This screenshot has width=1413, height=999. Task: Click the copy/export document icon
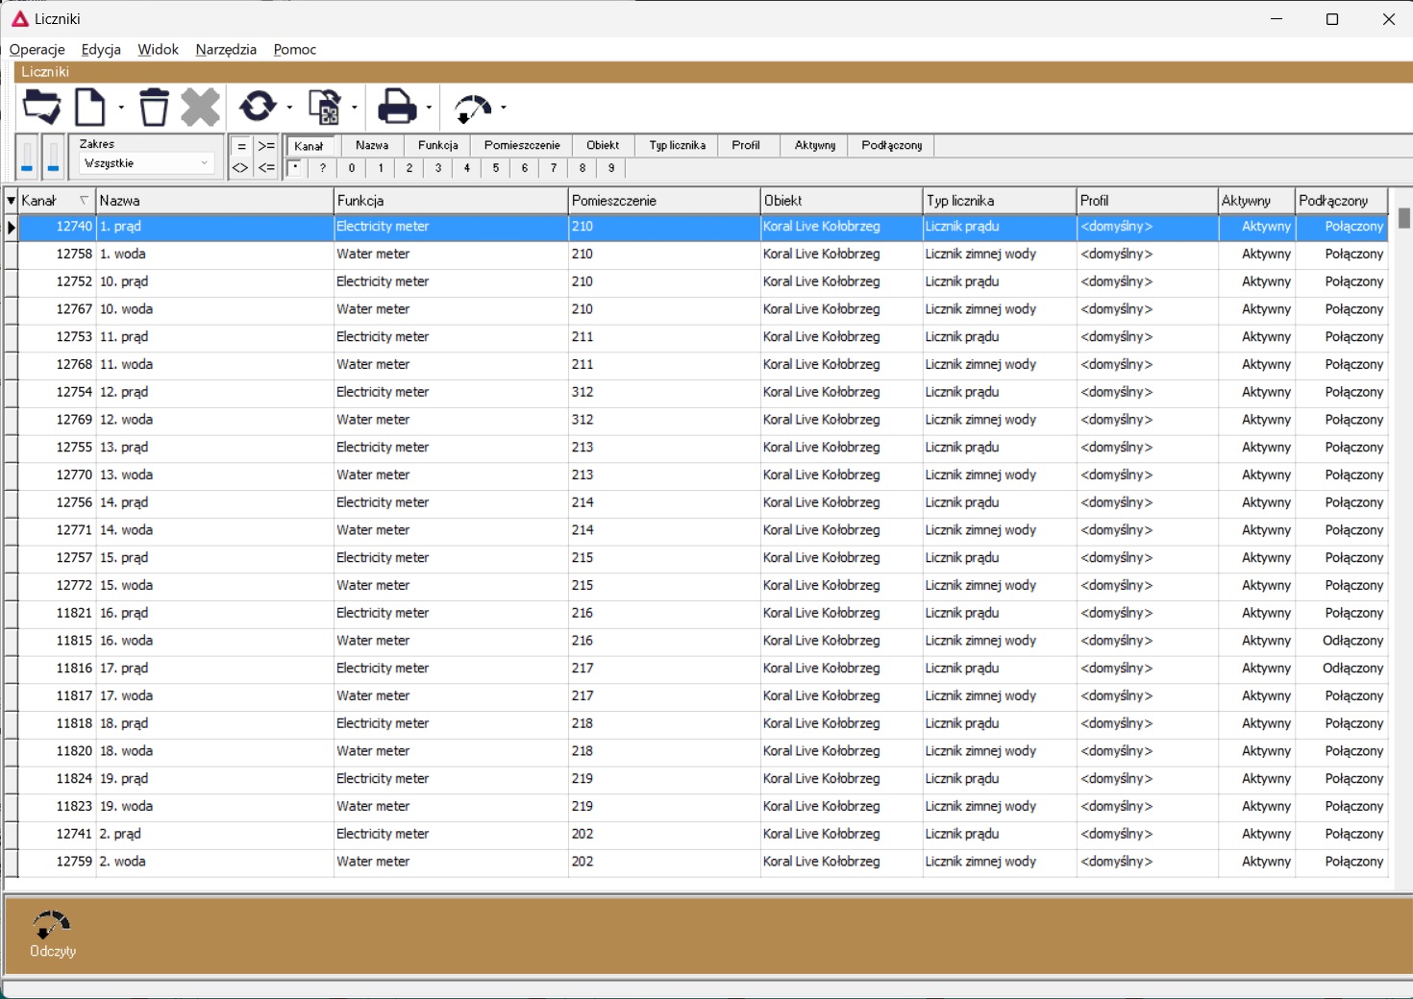325,107
